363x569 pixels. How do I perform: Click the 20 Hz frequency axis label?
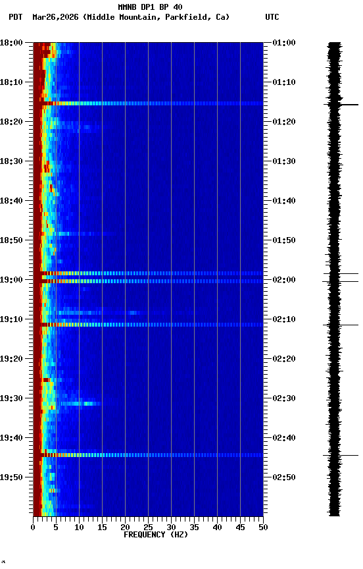pos(125,528)
